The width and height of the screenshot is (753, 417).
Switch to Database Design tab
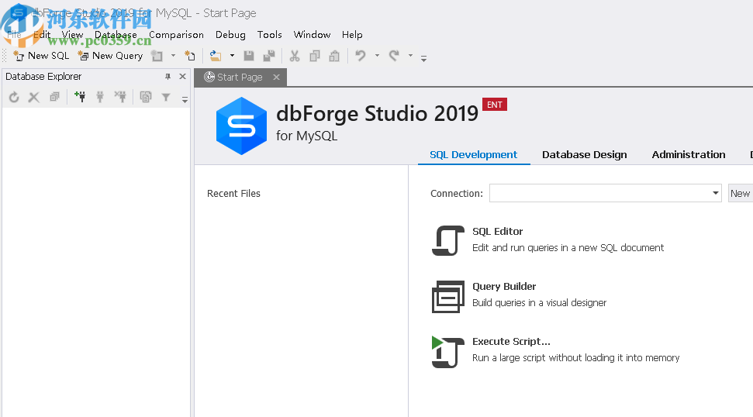tap(585, 154)
